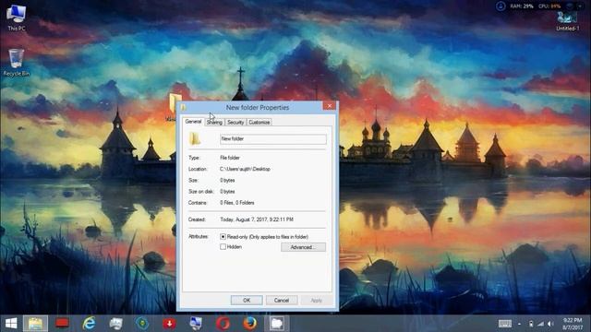The height and width of the screenshot is (332, 591).
Task: Open the red download arrow taskbar app
Action: (x=169, y=324)
